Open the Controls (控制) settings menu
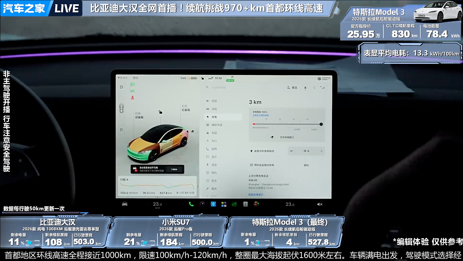 tap(212, 101)
